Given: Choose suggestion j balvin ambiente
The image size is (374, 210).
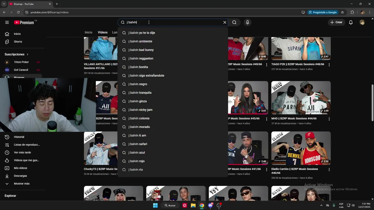Looking at the screenshot, I should click(x=173, y=41).
